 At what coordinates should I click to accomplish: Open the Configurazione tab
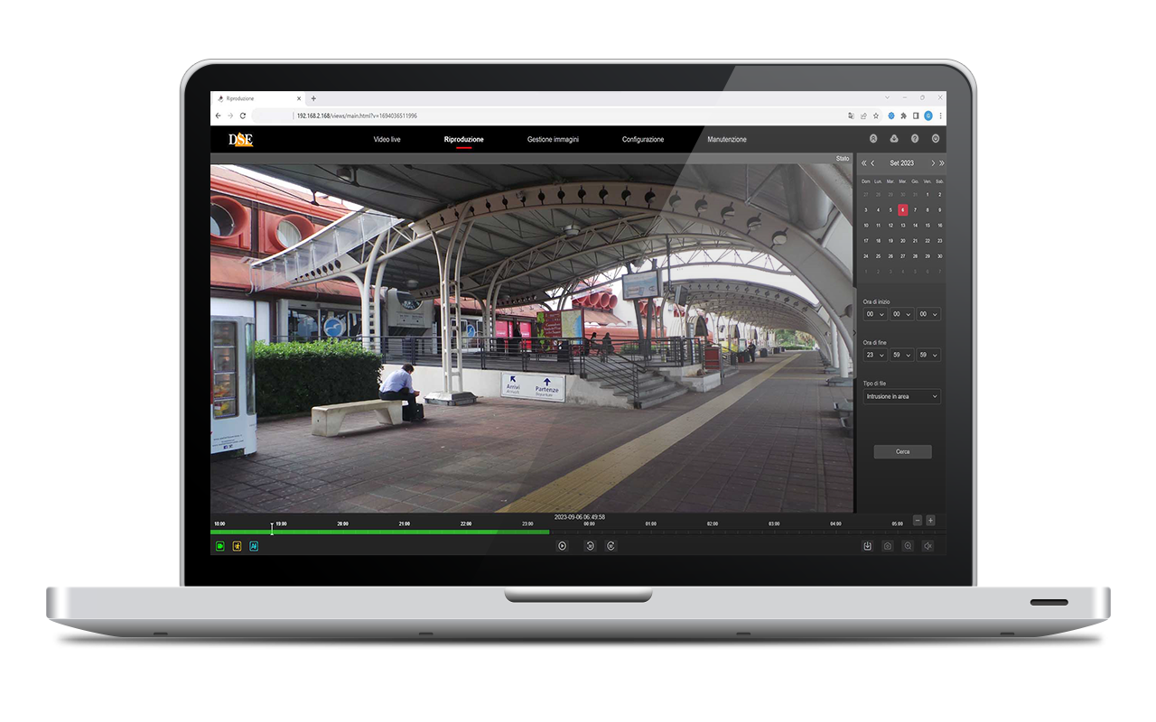[x=642, y=140]
